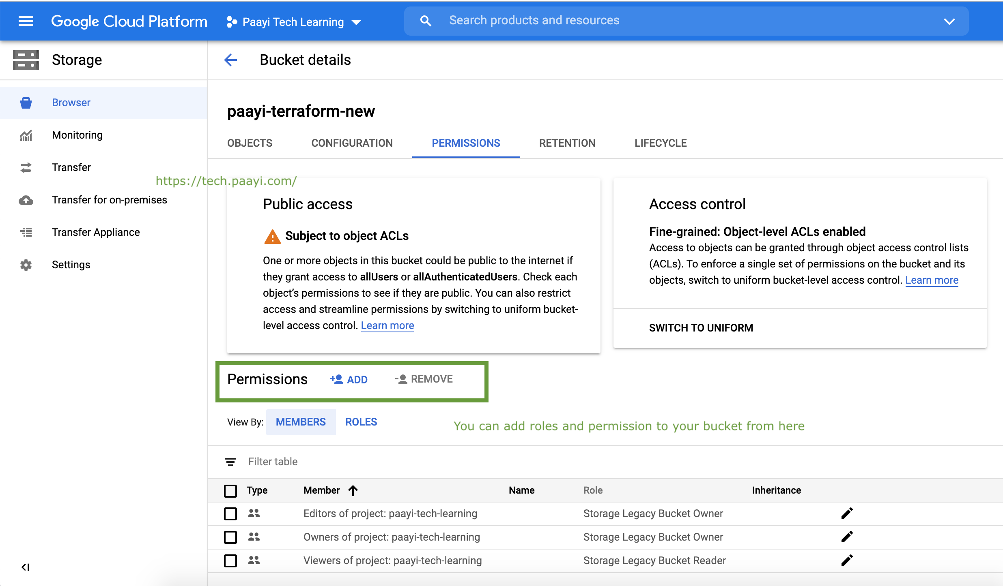Click the Search products and resources field

(x=686, y=21)
